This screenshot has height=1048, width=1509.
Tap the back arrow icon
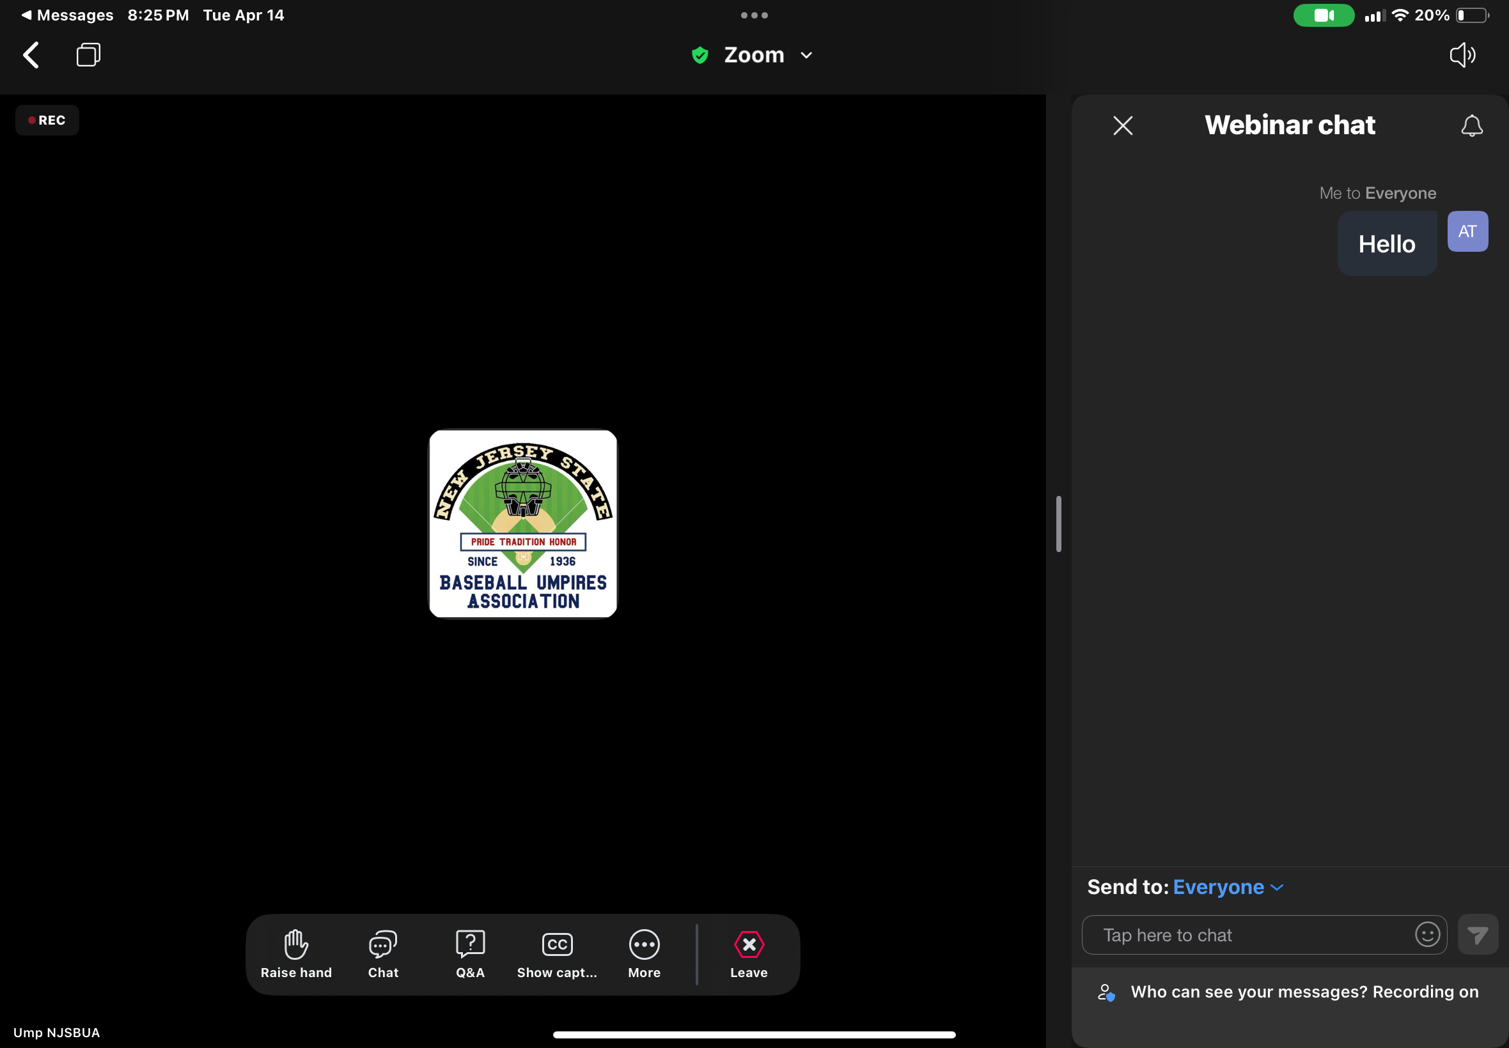(31, 55)
